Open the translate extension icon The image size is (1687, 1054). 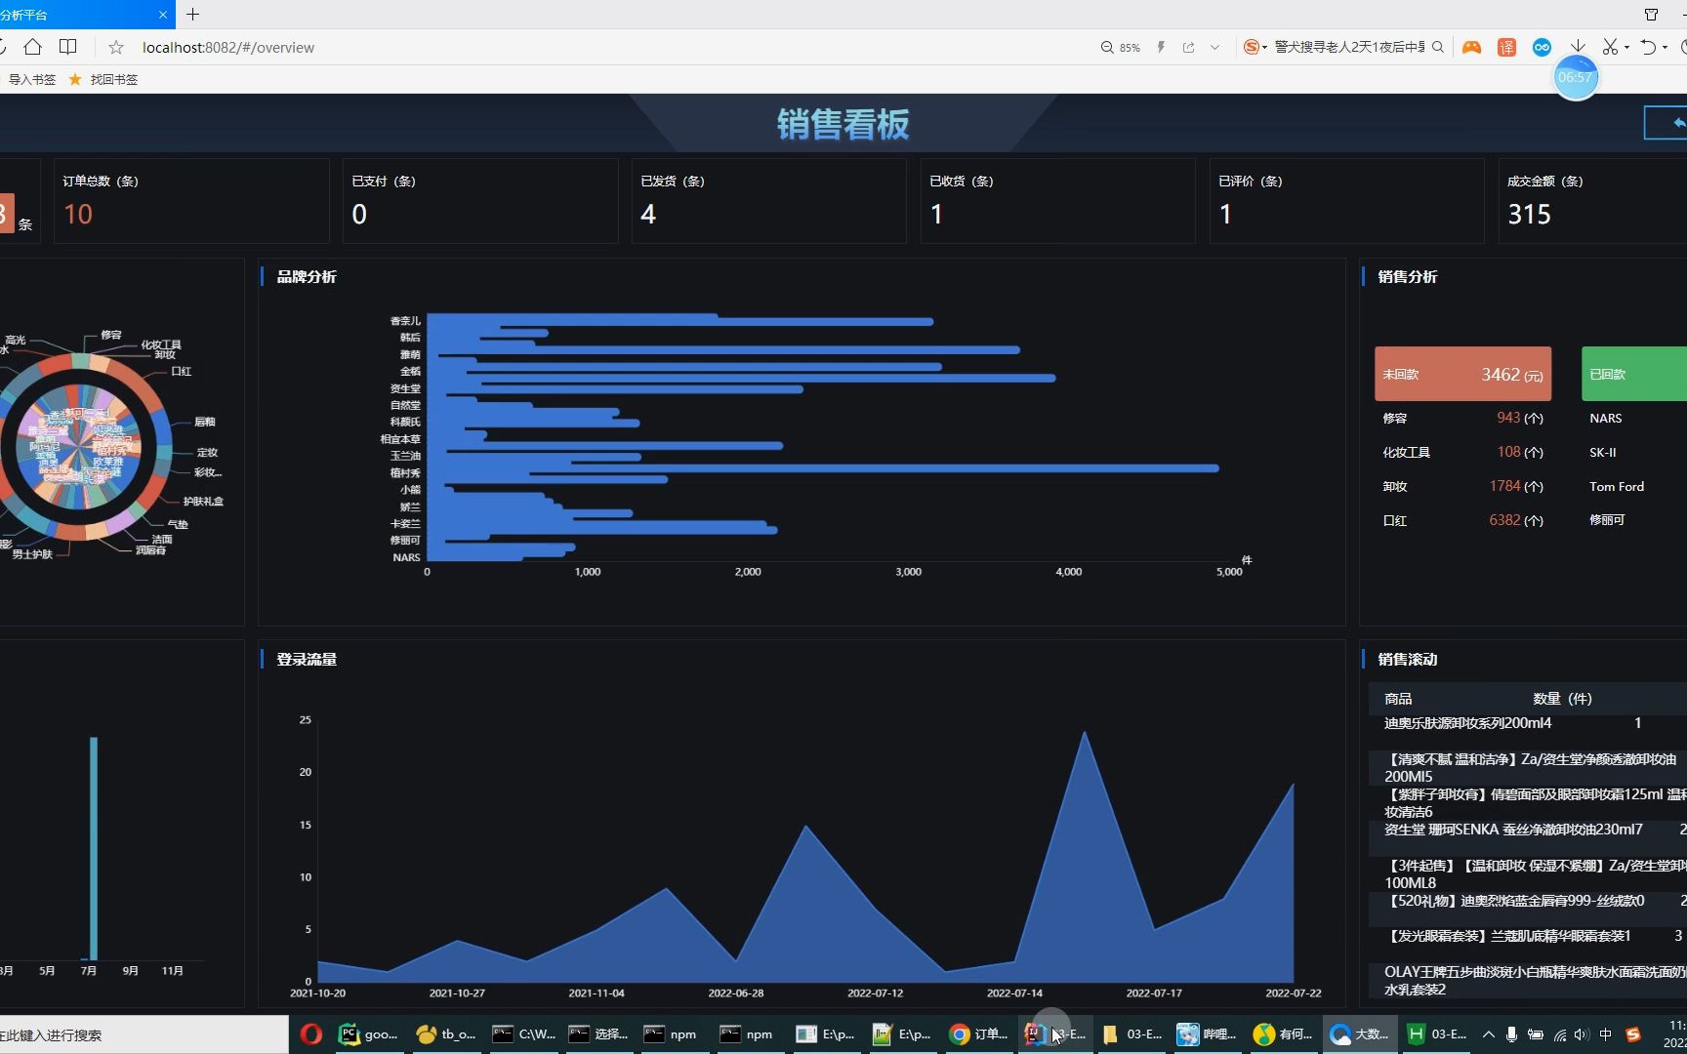1506,47
